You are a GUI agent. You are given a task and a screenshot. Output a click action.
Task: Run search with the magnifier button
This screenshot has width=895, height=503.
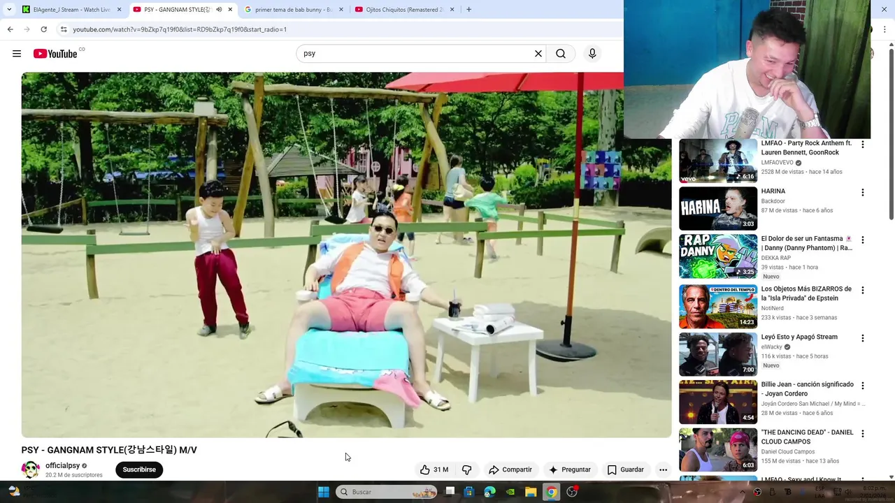(x=561, y=54)
